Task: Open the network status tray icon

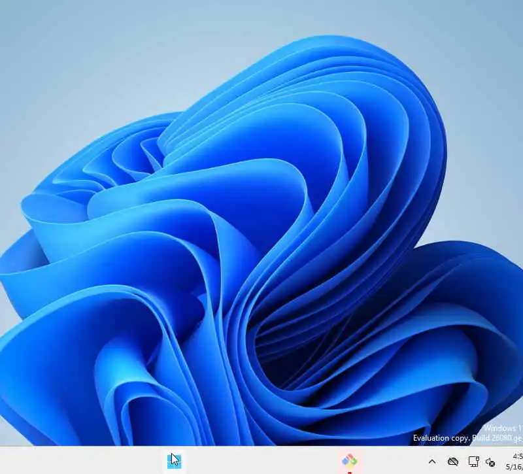Action: pos(473,462)
